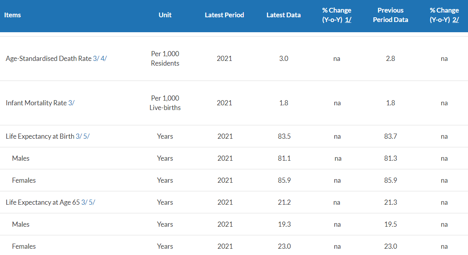The image size is (468, 255).
Task: Open footnote 2/ in last % Change header
Action: 455,20
